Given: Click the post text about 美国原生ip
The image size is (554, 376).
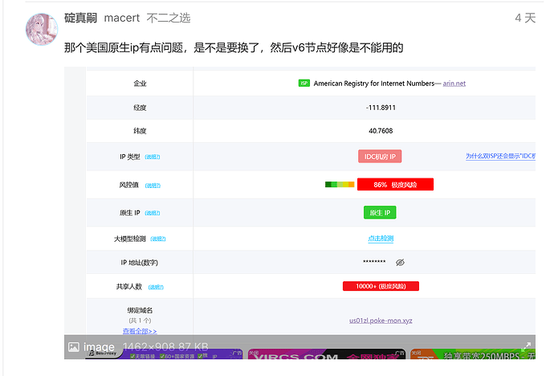Looking at the screenshot, I should pyautogui.click(x=234, y=47).
